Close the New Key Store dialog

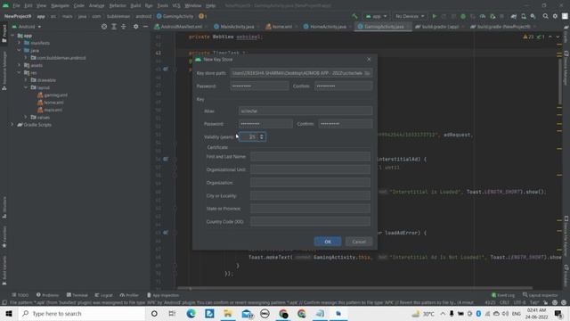(x=369, y=60)
